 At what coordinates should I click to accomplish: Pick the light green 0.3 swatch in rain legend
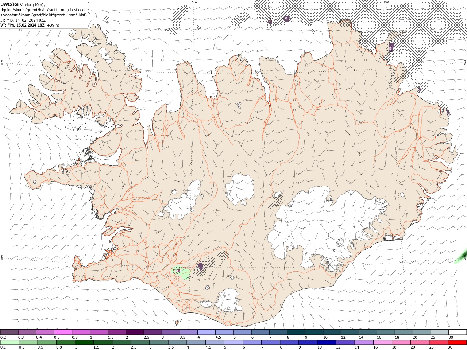click(x=28, y=342)
